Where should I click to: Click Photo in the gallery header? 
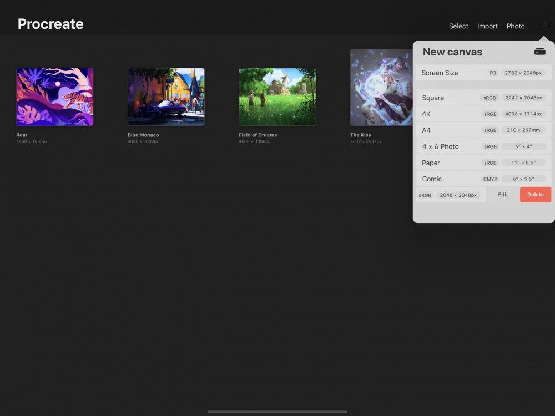point(516,26)
